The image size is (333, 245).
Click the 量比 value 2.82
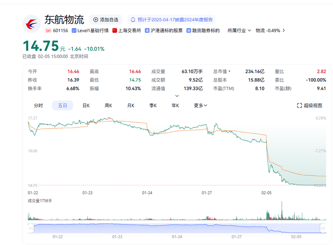(x=322, y=71)
